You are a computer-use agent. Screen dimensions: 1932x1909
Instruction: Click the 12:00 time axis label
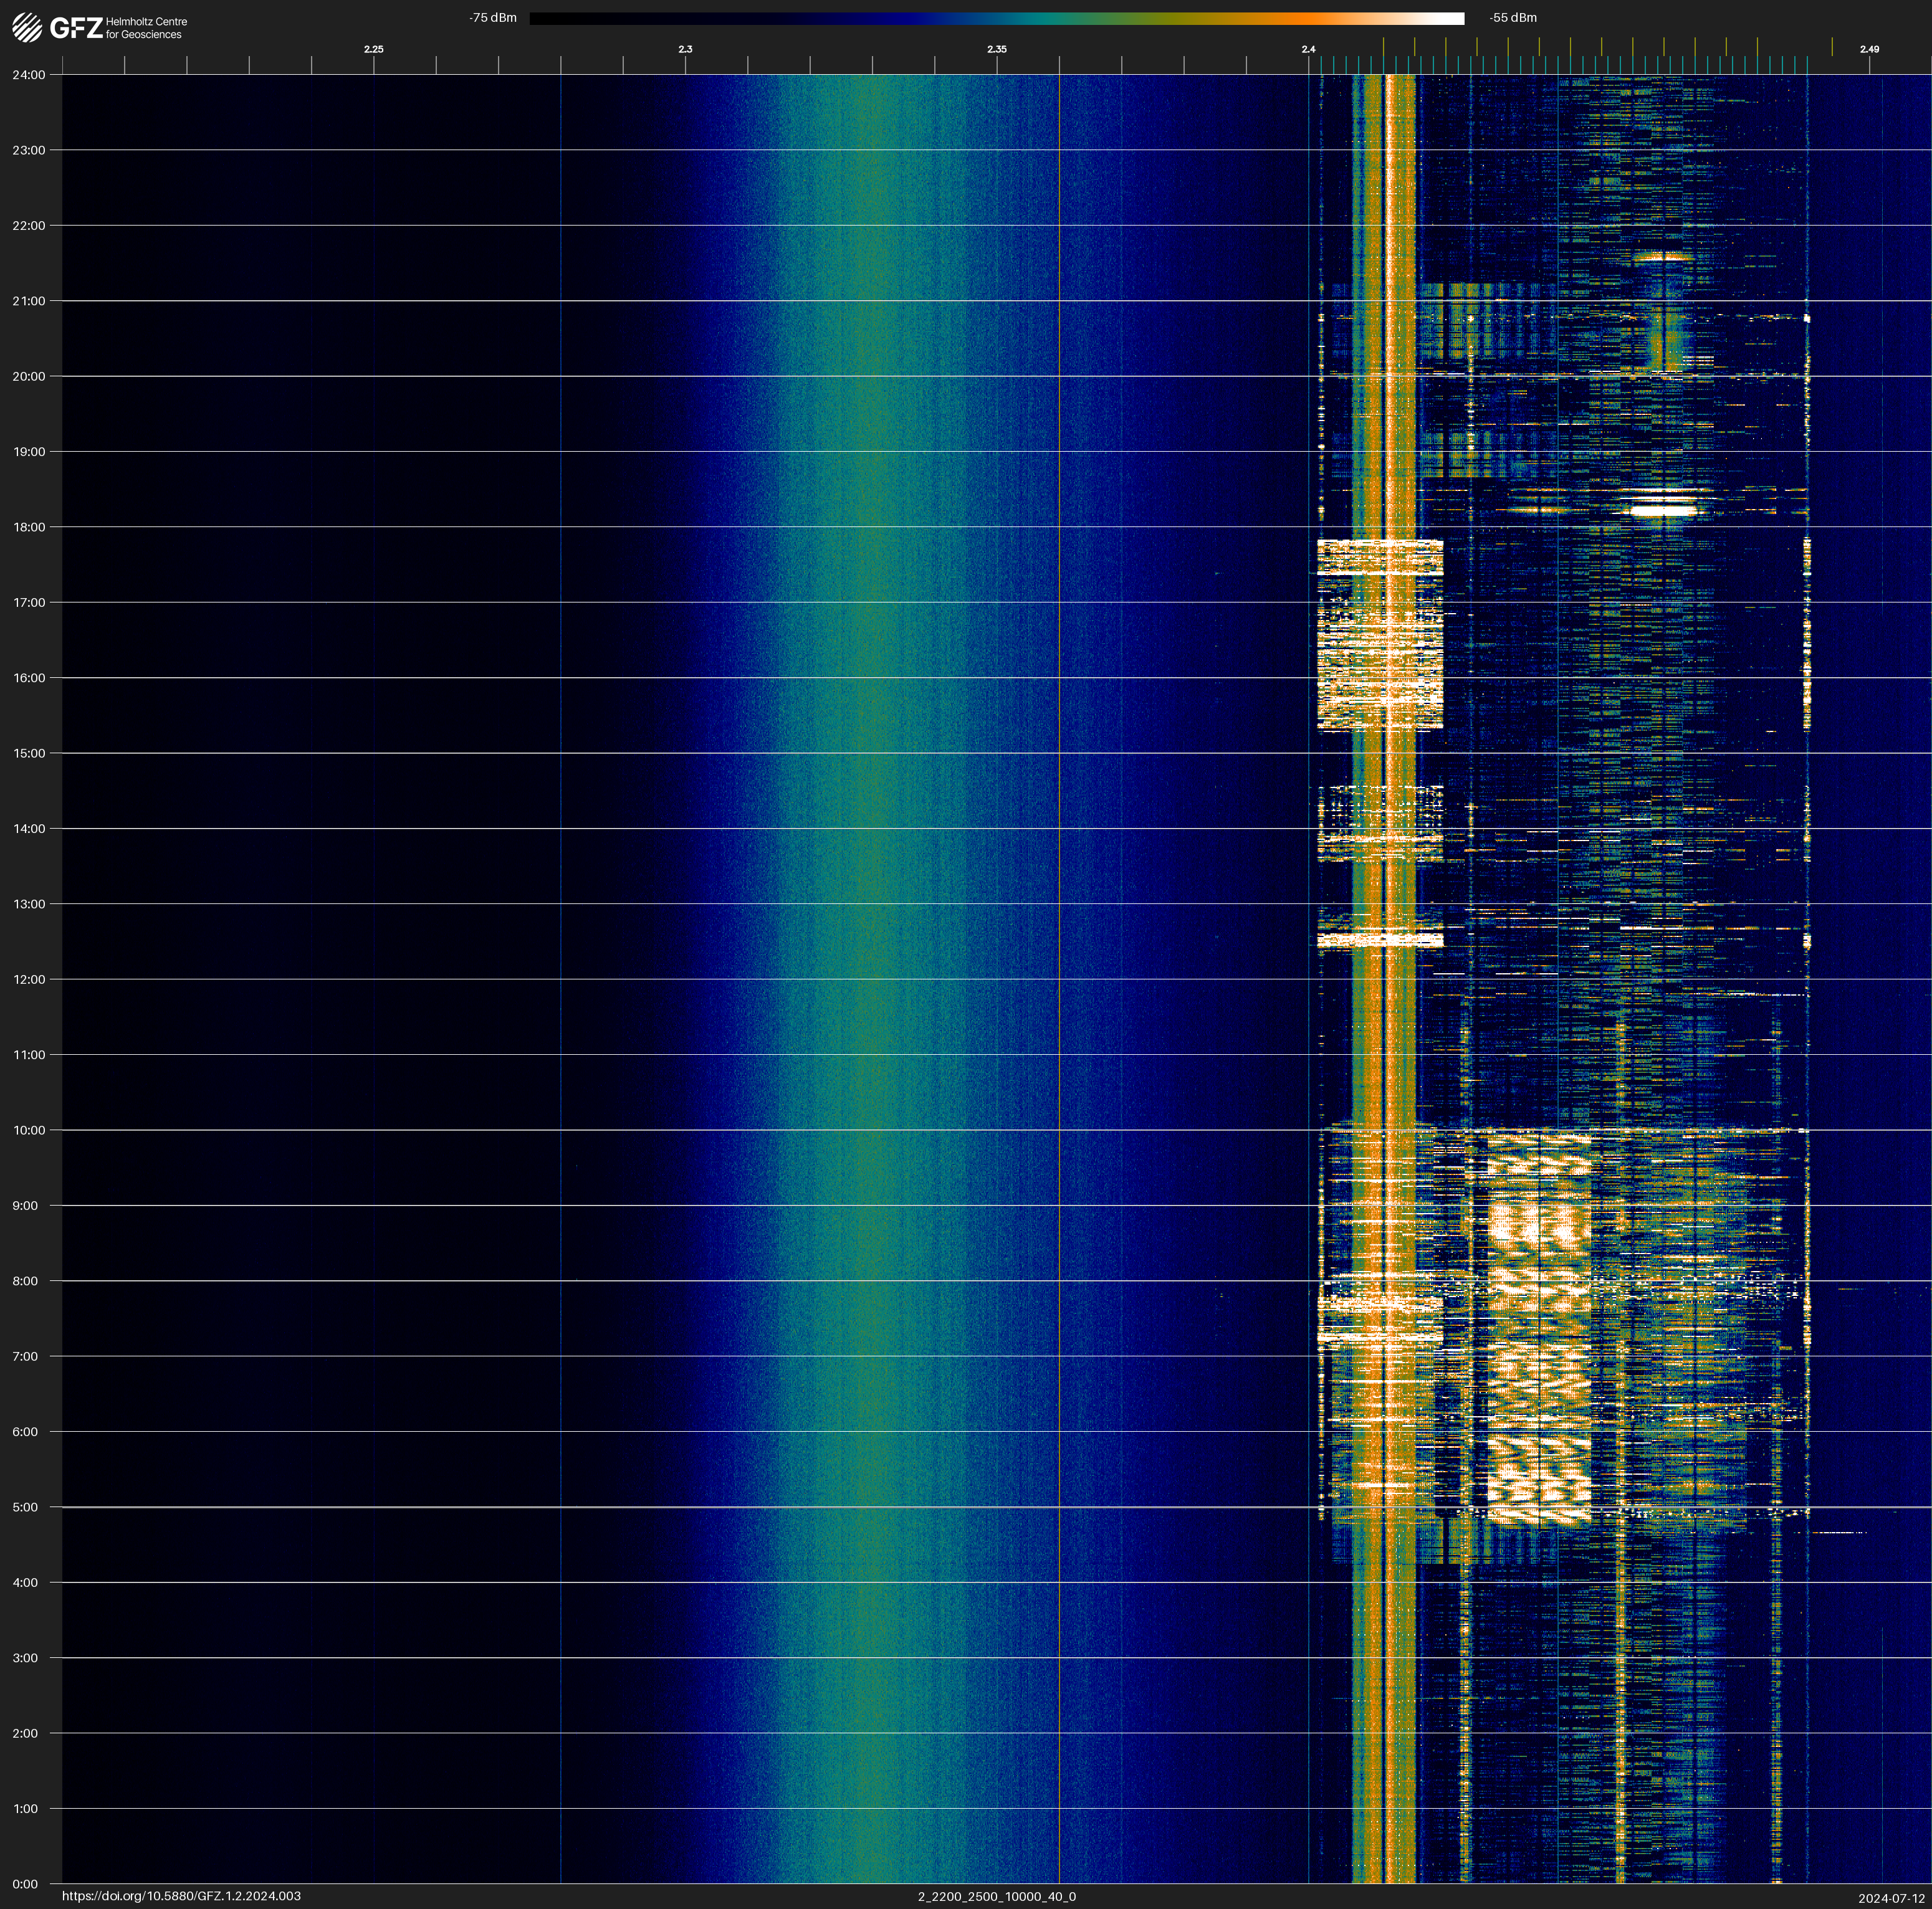[x=29, y=979]
